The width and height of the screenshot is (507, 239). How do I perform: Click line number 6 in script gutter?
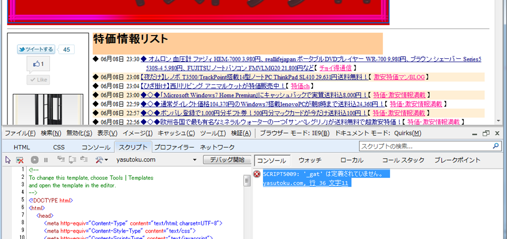[x=23, y=207]
